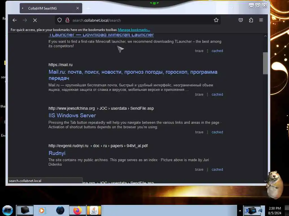Click the https://mail.ru URL text
The image size is (289, 216).
60,65
